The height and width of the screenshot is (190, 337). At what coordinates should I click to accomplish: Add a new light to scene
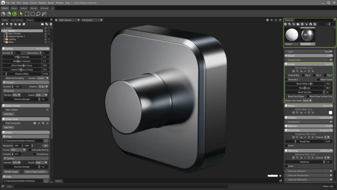[x=7, y=24]
